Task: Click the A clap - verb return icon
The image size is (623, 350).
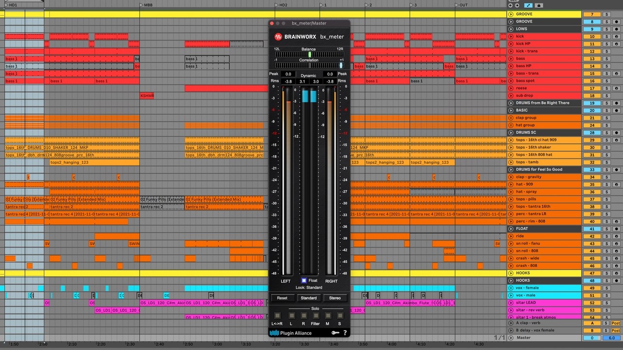Action: click(x=511, y=323)
